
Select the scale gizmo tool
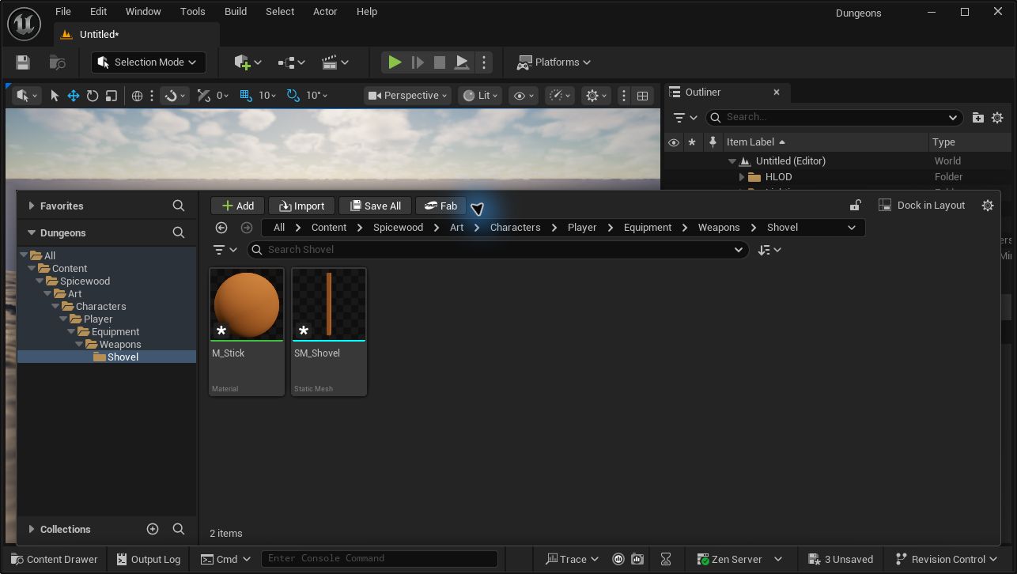(112, 96)
